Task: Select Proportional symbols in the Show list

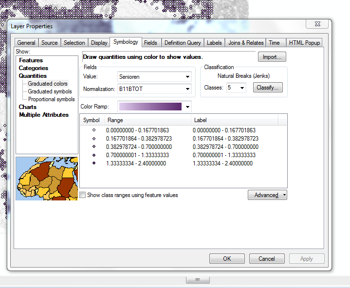Action: [x=51, y=99]
